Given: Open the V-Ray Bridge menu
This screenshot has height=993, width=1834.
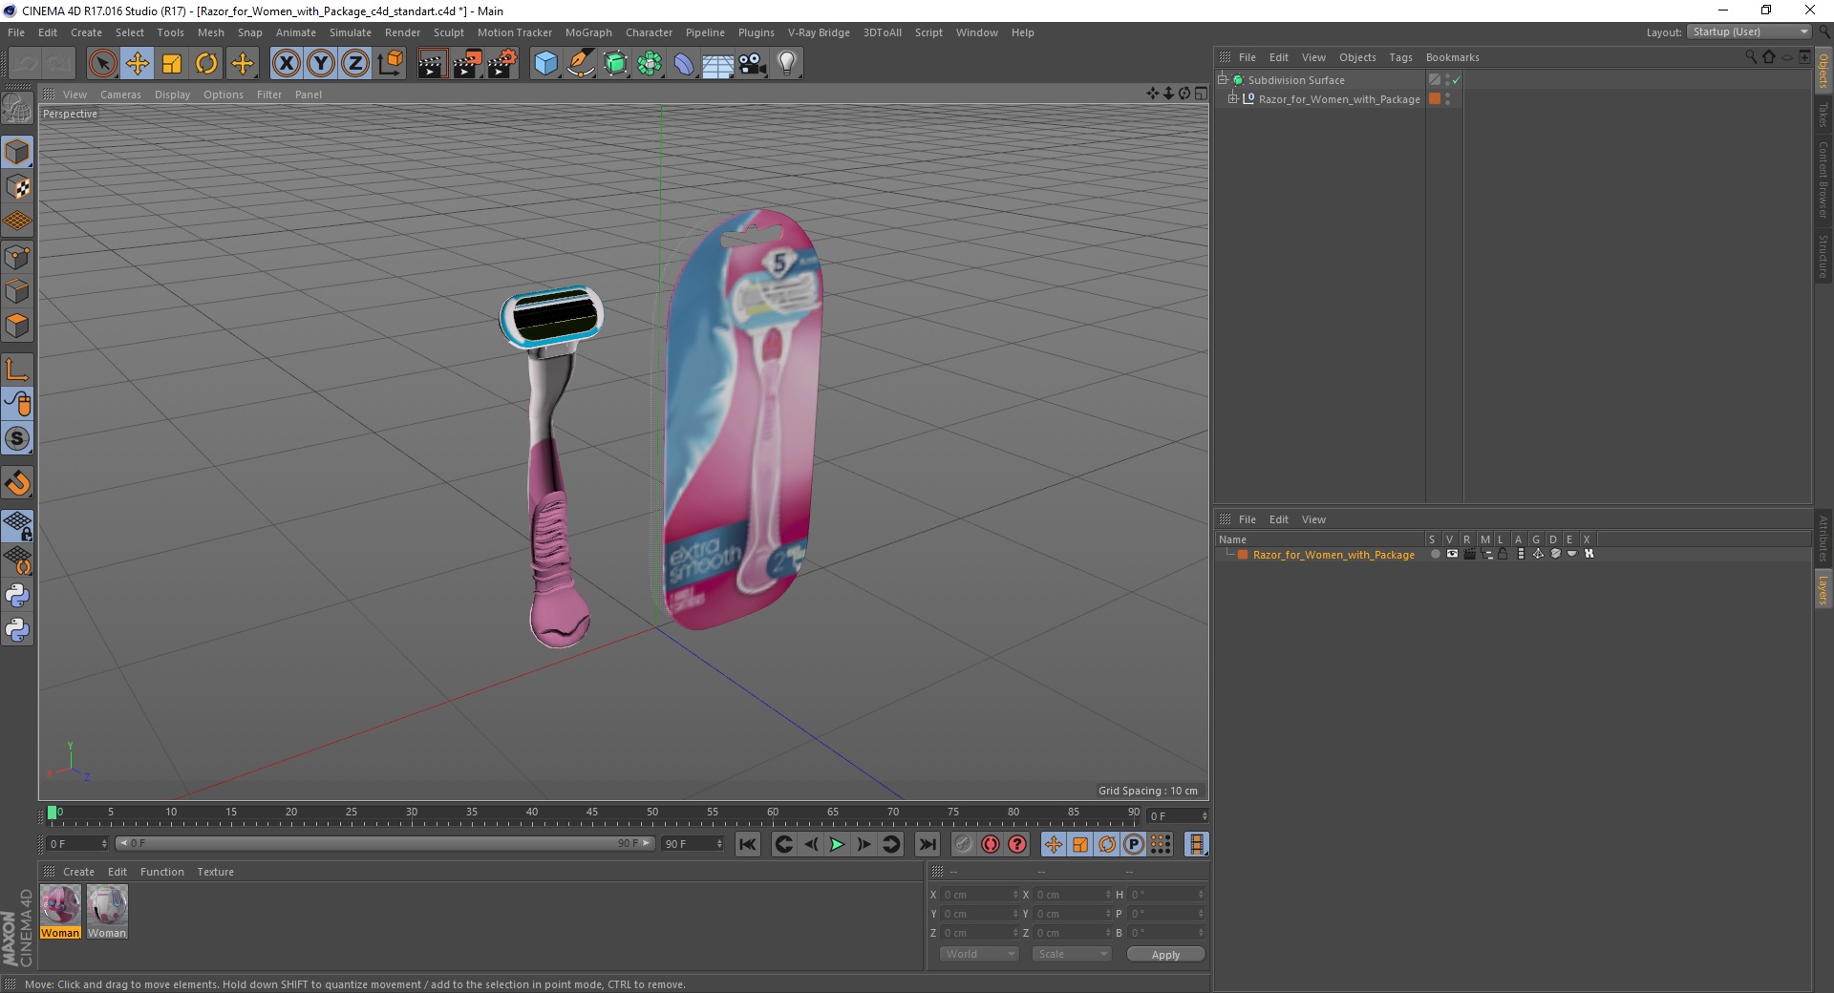Looking at the screenshot, I should point(819,32).
